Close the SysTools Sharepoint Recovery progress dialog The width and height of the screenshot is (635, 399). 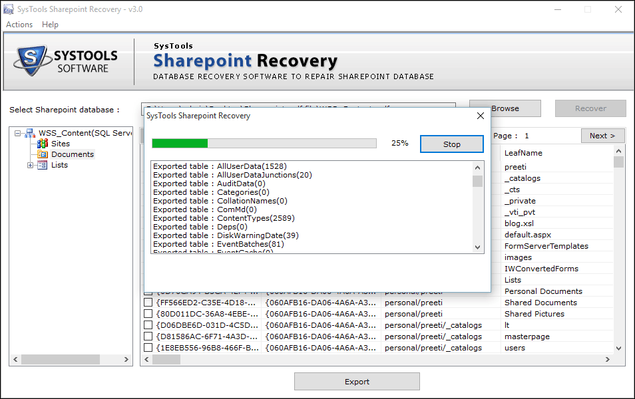[x=481, y=116]
